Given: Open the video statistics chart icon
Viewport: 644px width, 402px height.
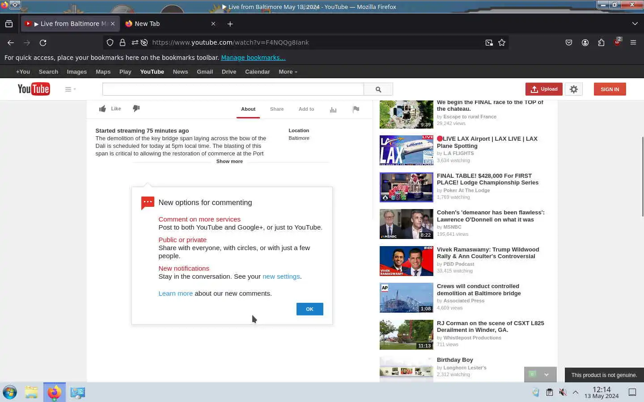Looking at the screenshot, I should tap(333, 109).
